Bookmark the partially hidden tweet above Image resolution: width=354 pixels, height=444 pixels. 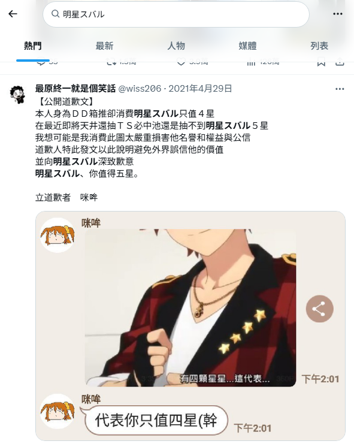click(x=321, y=62)
